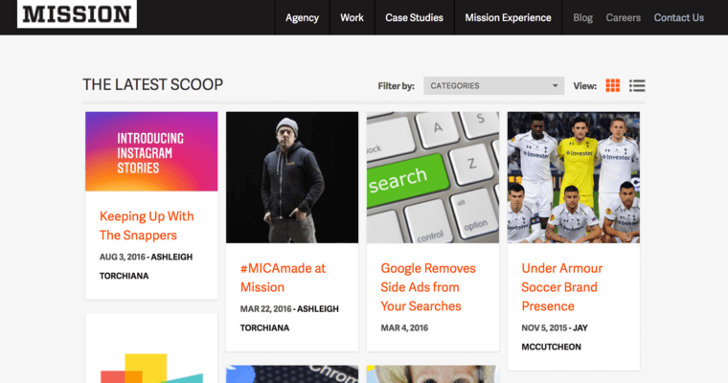This screenshot has height=383, width=728.
Task: Open the Contact Us link
Action: 679,17
